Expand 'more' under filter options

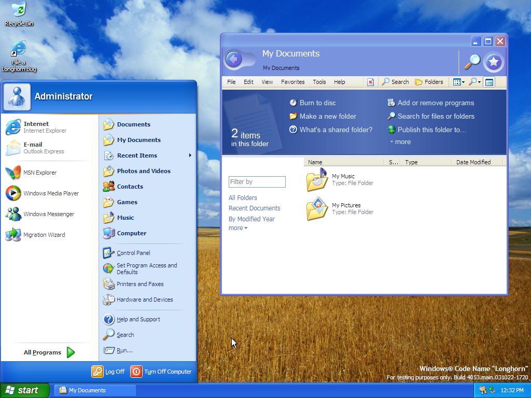[x=238, y=228]
